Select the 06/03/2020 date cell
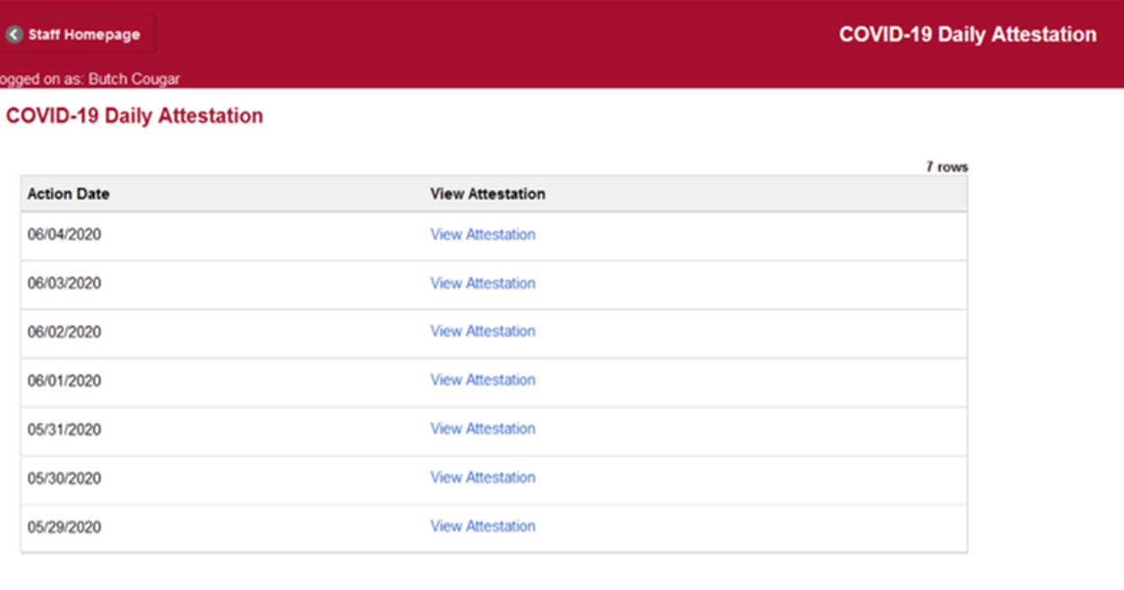 coord(64,283)
